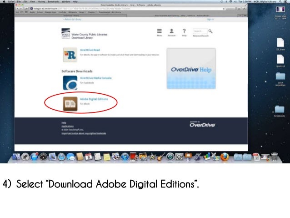Launch GarageBand guitar icon in Dock
This screenshot has height=218, width=290.
[x=161, y=157]
